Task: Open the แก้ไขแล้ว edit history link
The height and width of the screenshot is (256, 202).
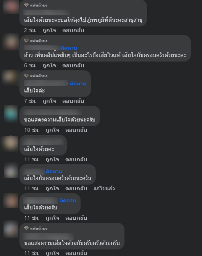Action: click(104, 189)
